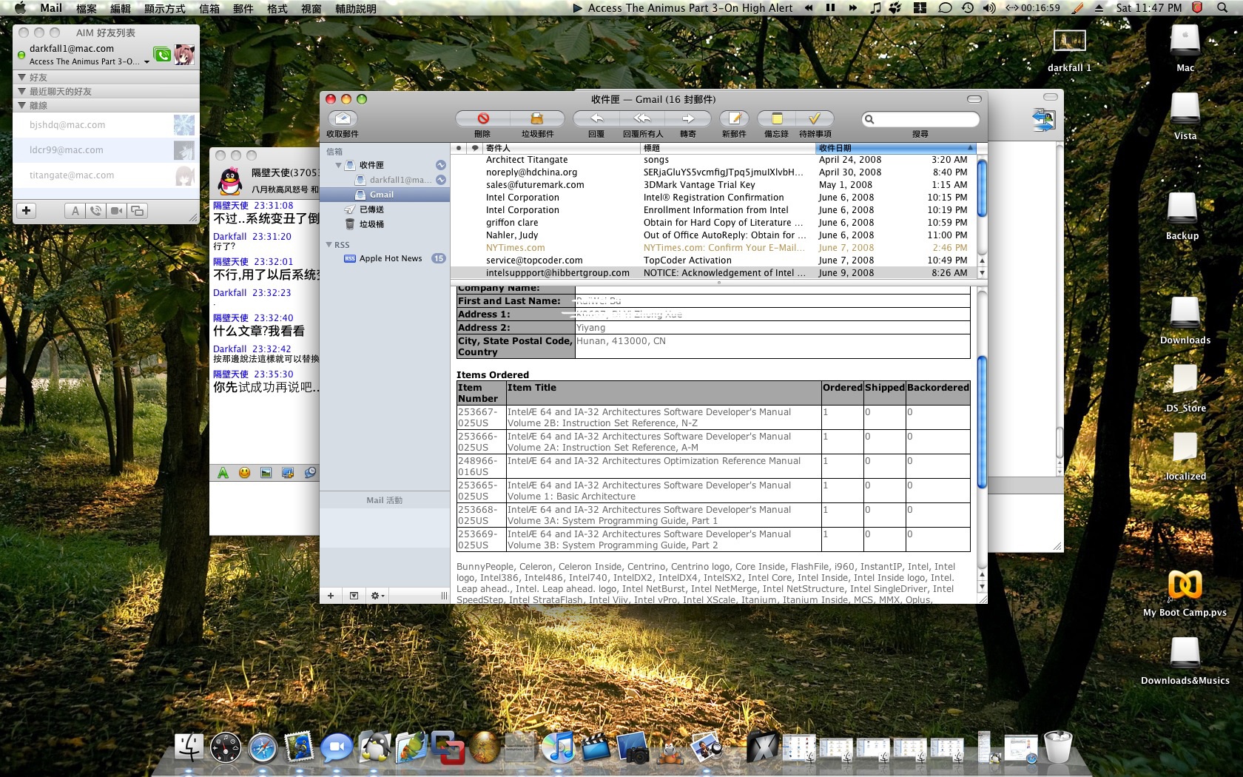Open Trash in the Dock
Viewport: 1243px width, 777px height.
click(x=1058, y=747)
